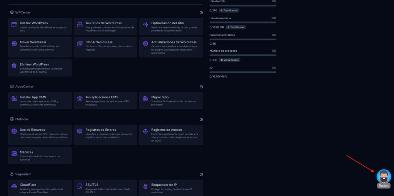Viewport: 394px width, 196px height.
Task: Click the Uso de memoria progress bar
Action: (x=243, y=22)
